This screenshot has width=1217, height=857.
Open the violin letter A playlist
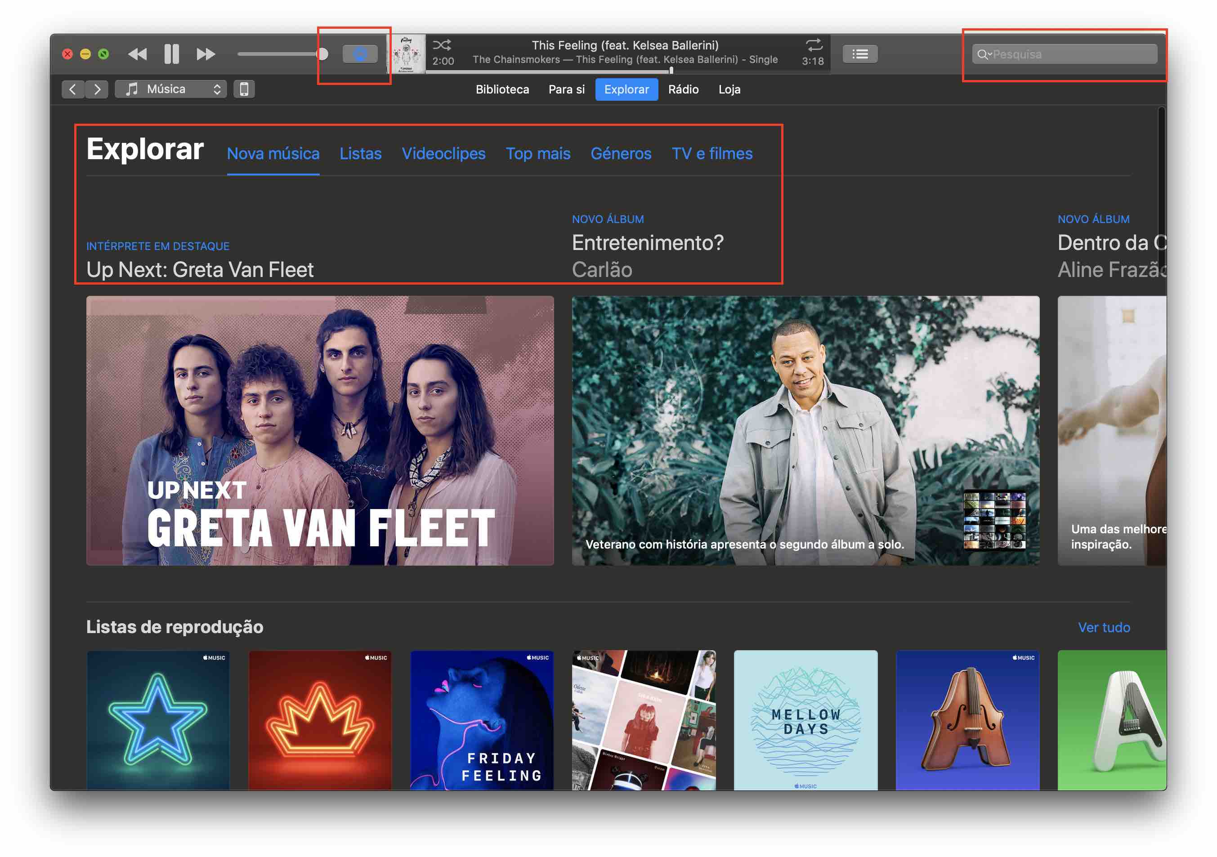[967, 720]
